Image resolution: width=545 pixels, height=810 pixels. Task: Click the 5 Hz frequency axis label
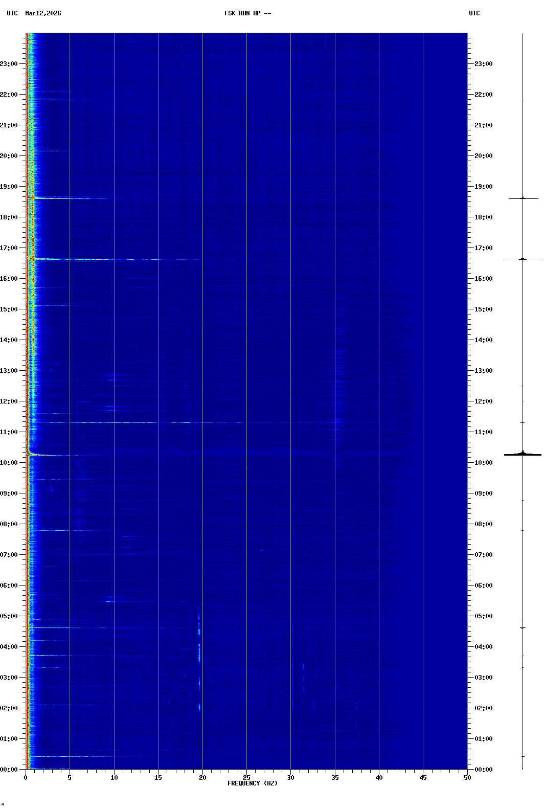click(70, 778)
